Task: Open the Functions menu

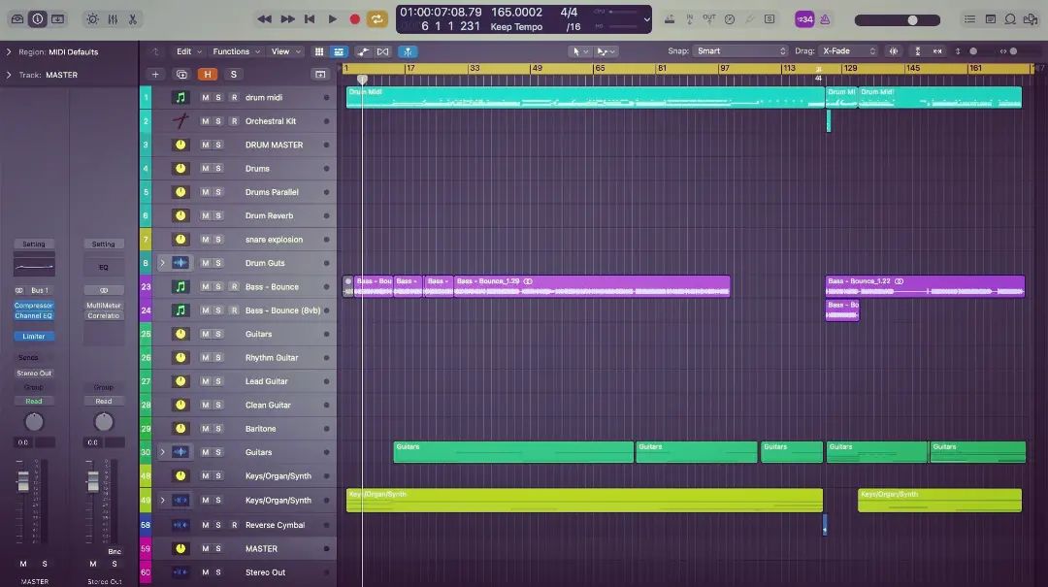Action: (x=236, y=51)
